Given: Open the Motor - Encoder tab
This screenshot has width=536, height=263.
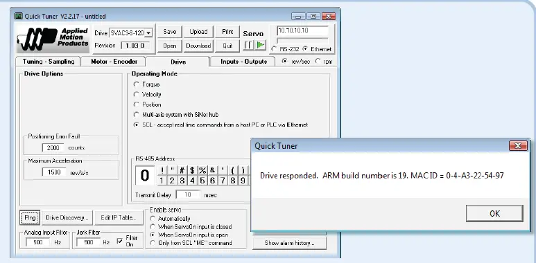Looking at the screenshot, I should pyautogui.click(x=114, y=62).
